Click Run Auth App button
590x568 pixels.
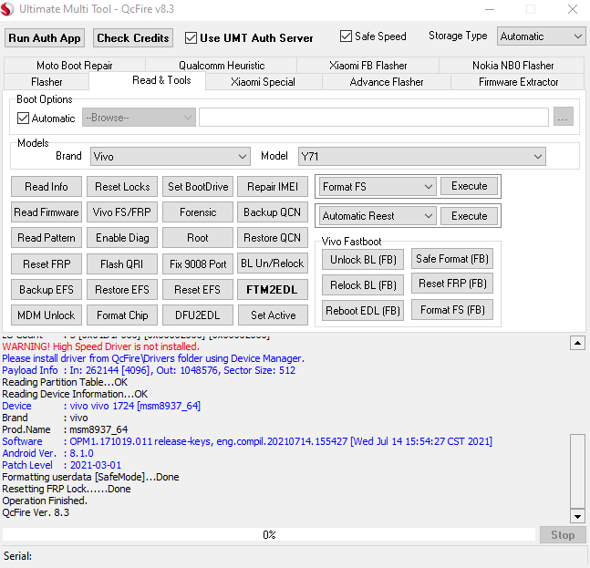coord(45,38)
